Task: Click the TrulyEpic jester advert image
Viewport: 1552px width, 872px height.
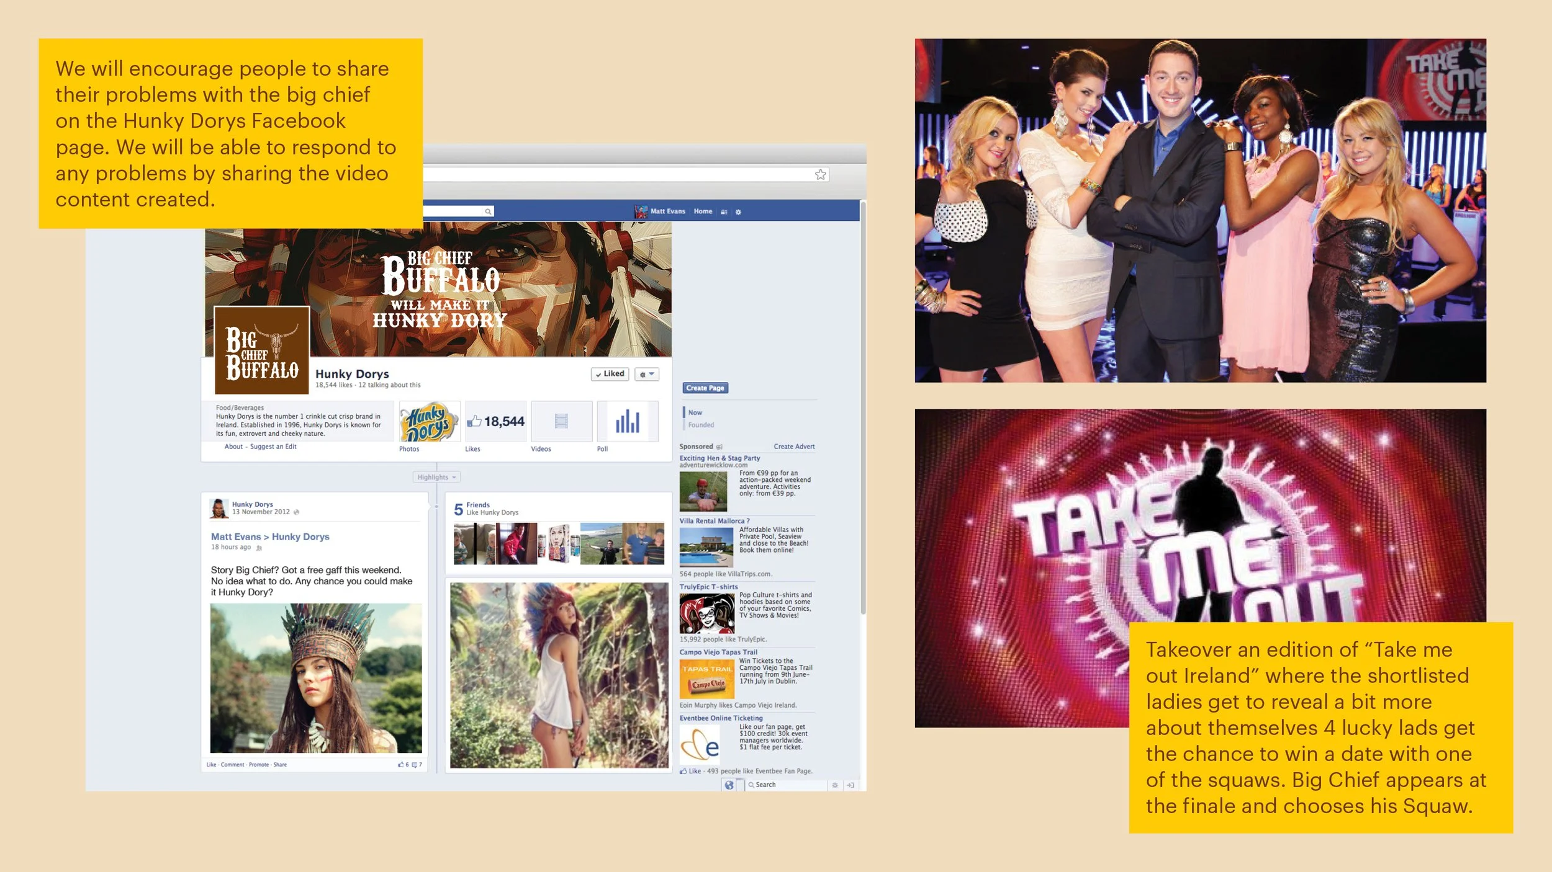Action: pyautogui.click(x=706, y=613)
